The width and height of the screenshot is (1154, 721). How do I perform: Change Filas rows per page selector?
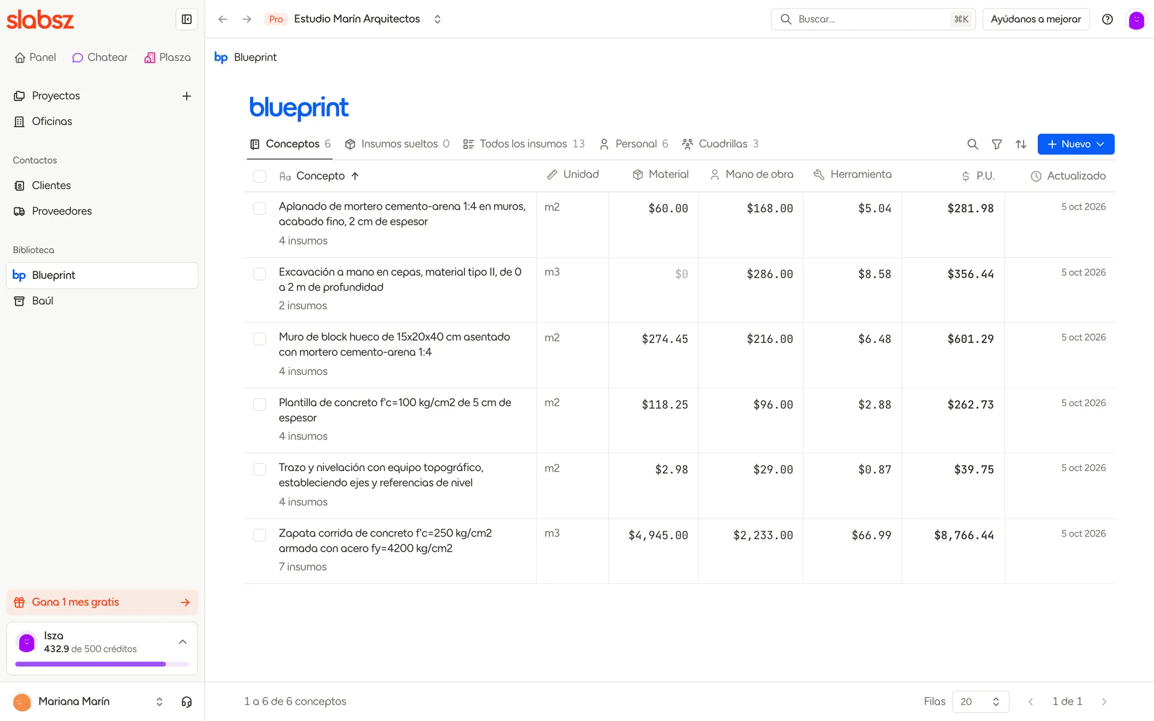point(980,702)
